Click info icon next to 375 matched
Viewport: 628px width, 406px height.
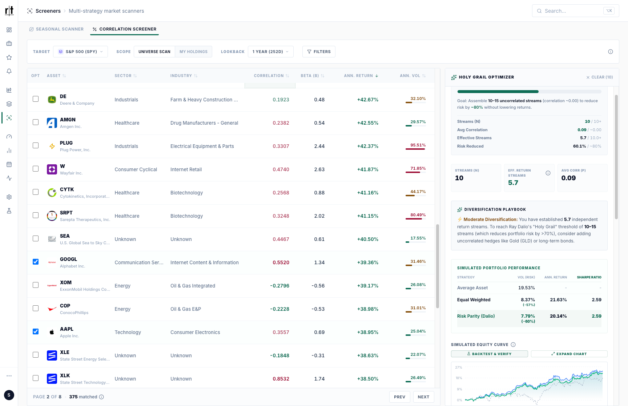[101, 397]
